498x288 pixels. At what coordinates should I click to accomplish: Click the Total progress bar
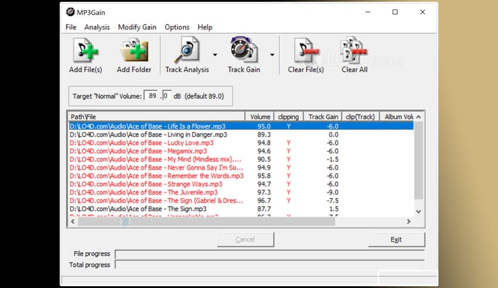pos(270,265)
